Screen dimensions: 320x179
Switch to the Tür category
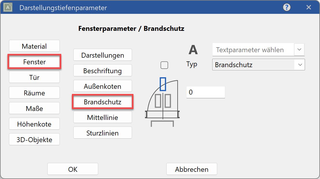34,77
